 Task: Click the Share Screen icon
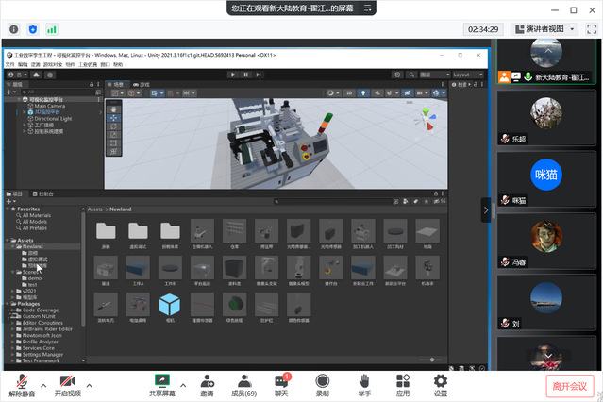coord(162,379)
